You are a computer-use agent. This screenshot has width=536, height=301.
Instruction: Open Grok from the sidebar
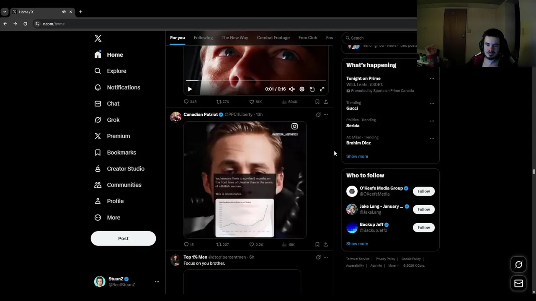[x=107, y=120]
